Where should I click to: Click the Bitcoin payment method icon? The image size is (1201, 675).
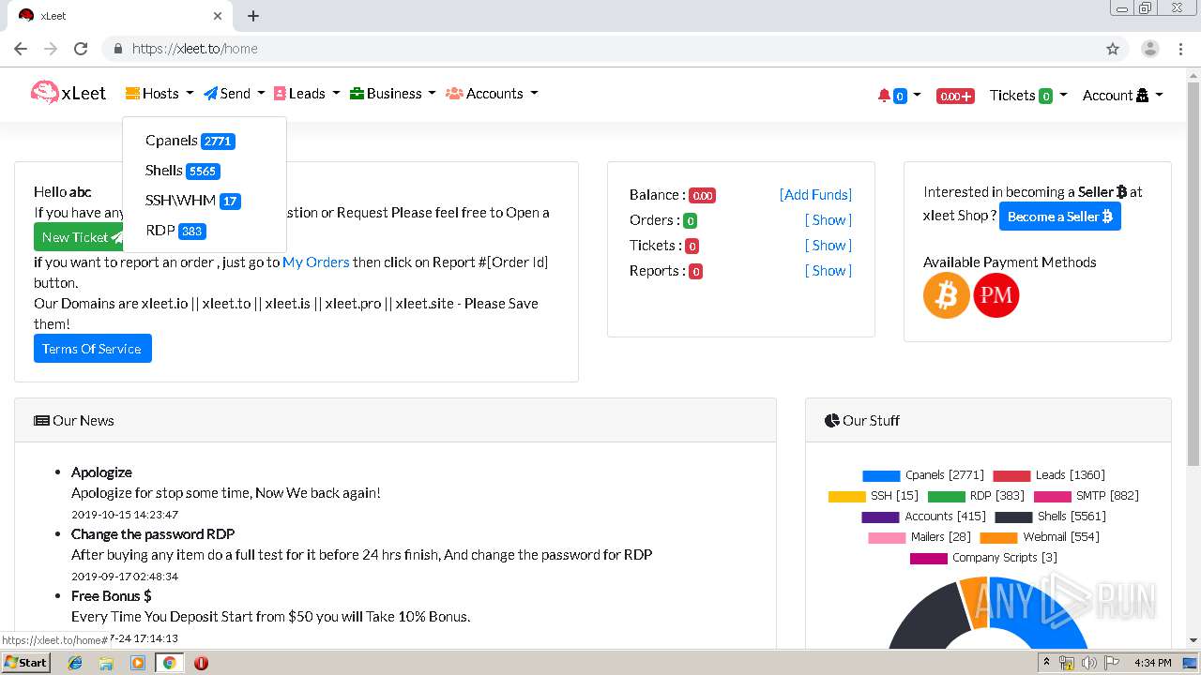[x=946, y=295]
